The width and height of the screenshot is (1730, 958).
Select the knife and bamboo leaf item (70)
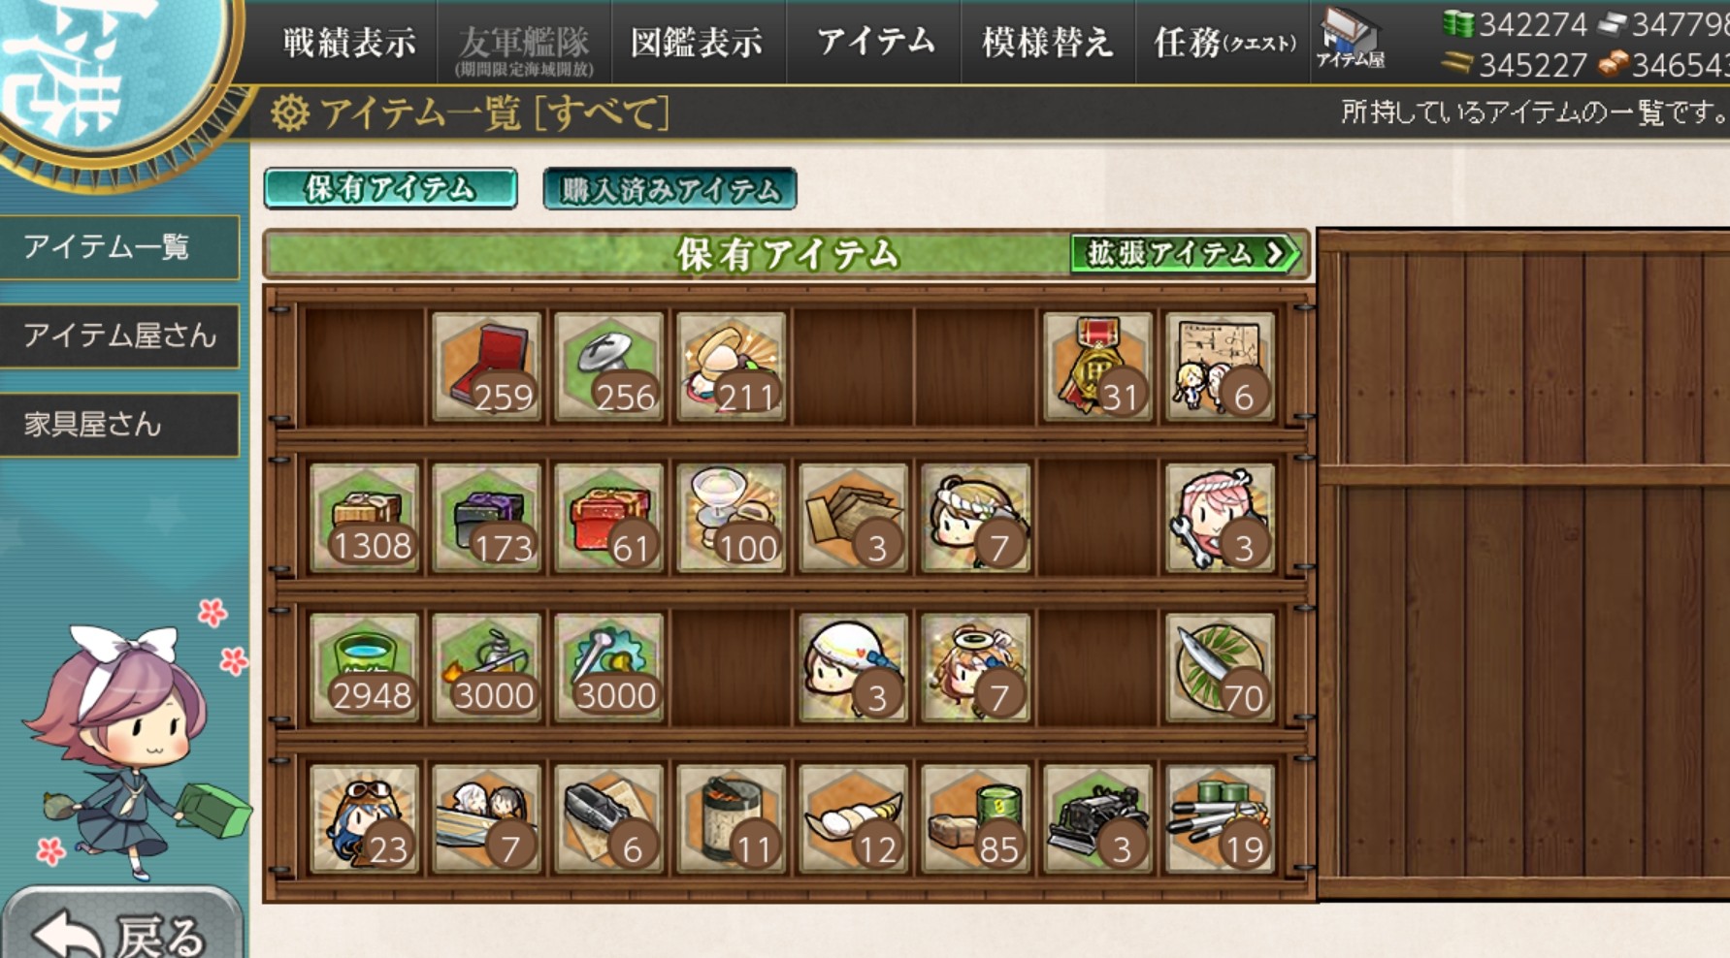pos(1220,667)
